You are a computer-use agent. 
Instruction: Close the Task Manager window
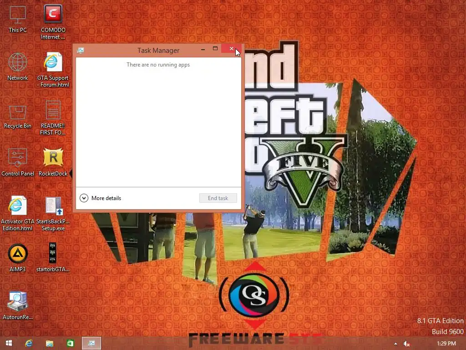click(x=232, y=48)
